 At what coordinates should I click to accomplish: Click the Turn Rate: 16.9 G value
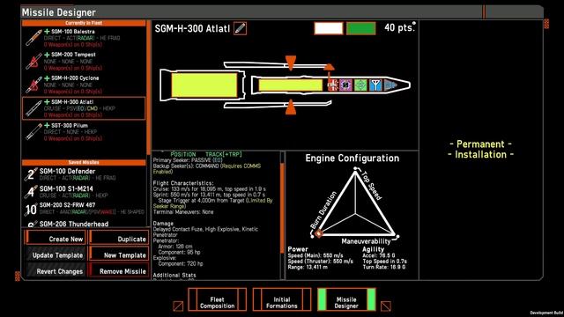[x=384, y=267]
